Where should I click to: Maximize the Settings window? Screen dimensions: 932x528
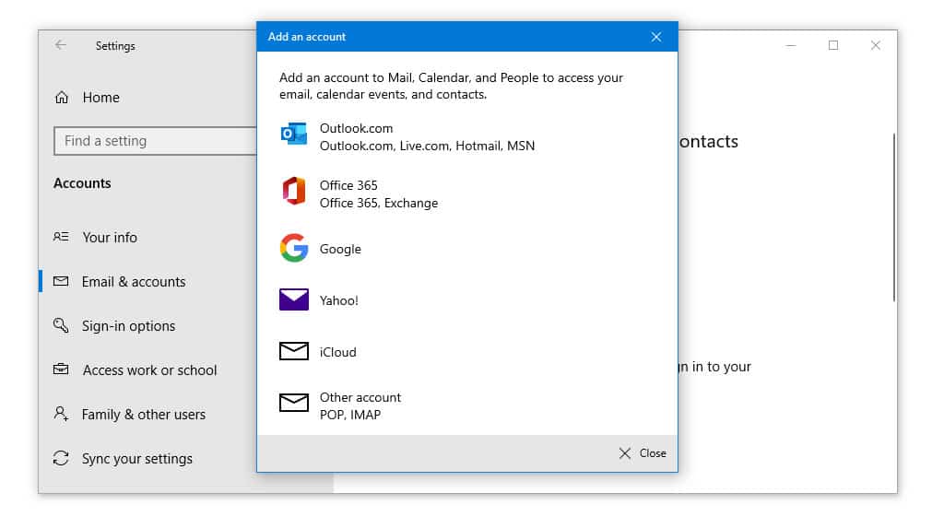[833, 45]
